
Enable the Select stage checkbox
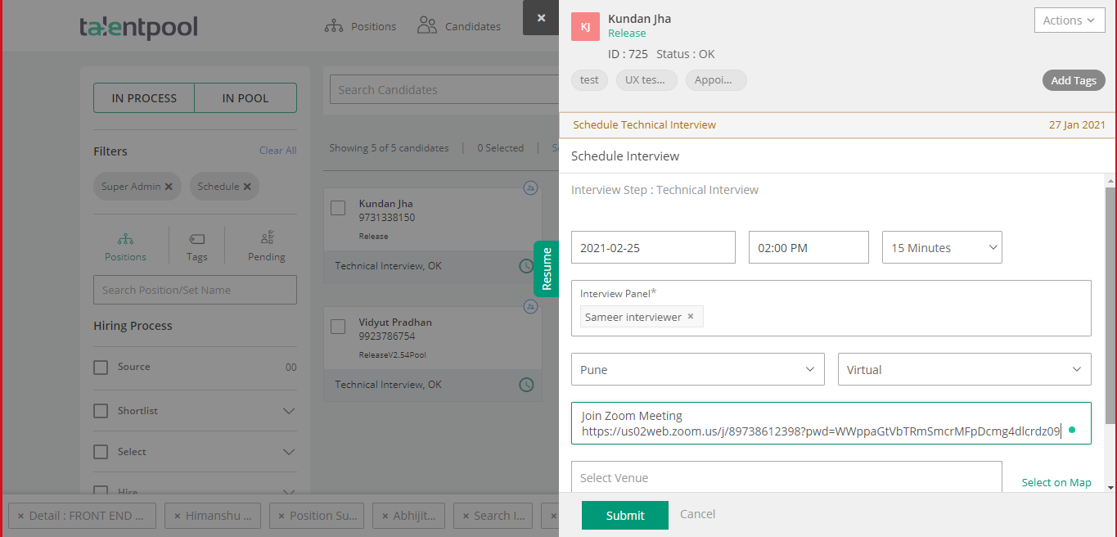[x=101, y=451]
